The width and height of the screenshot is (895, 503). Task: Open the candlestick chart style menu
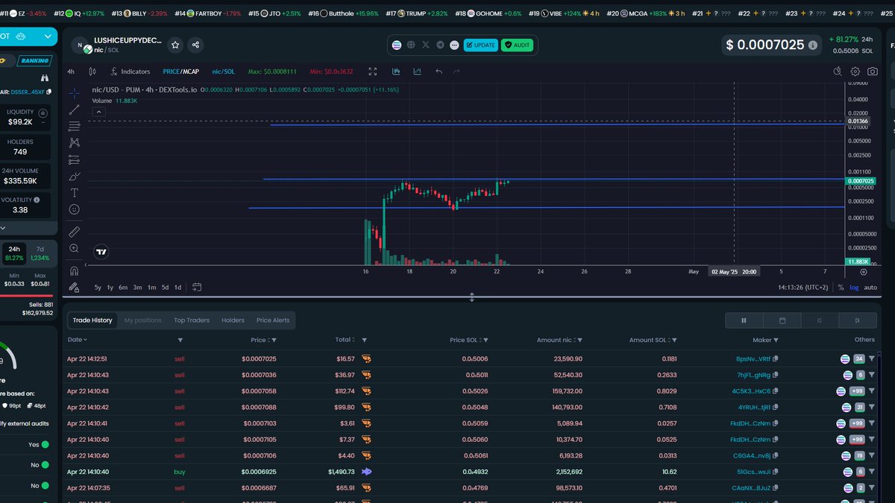(92, 72)
